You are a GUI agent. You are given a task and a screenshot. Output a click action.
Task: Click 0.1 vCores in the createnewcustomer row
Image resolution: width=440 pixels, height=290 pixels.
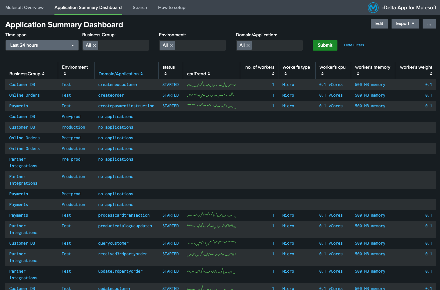[x=331, y=85]
